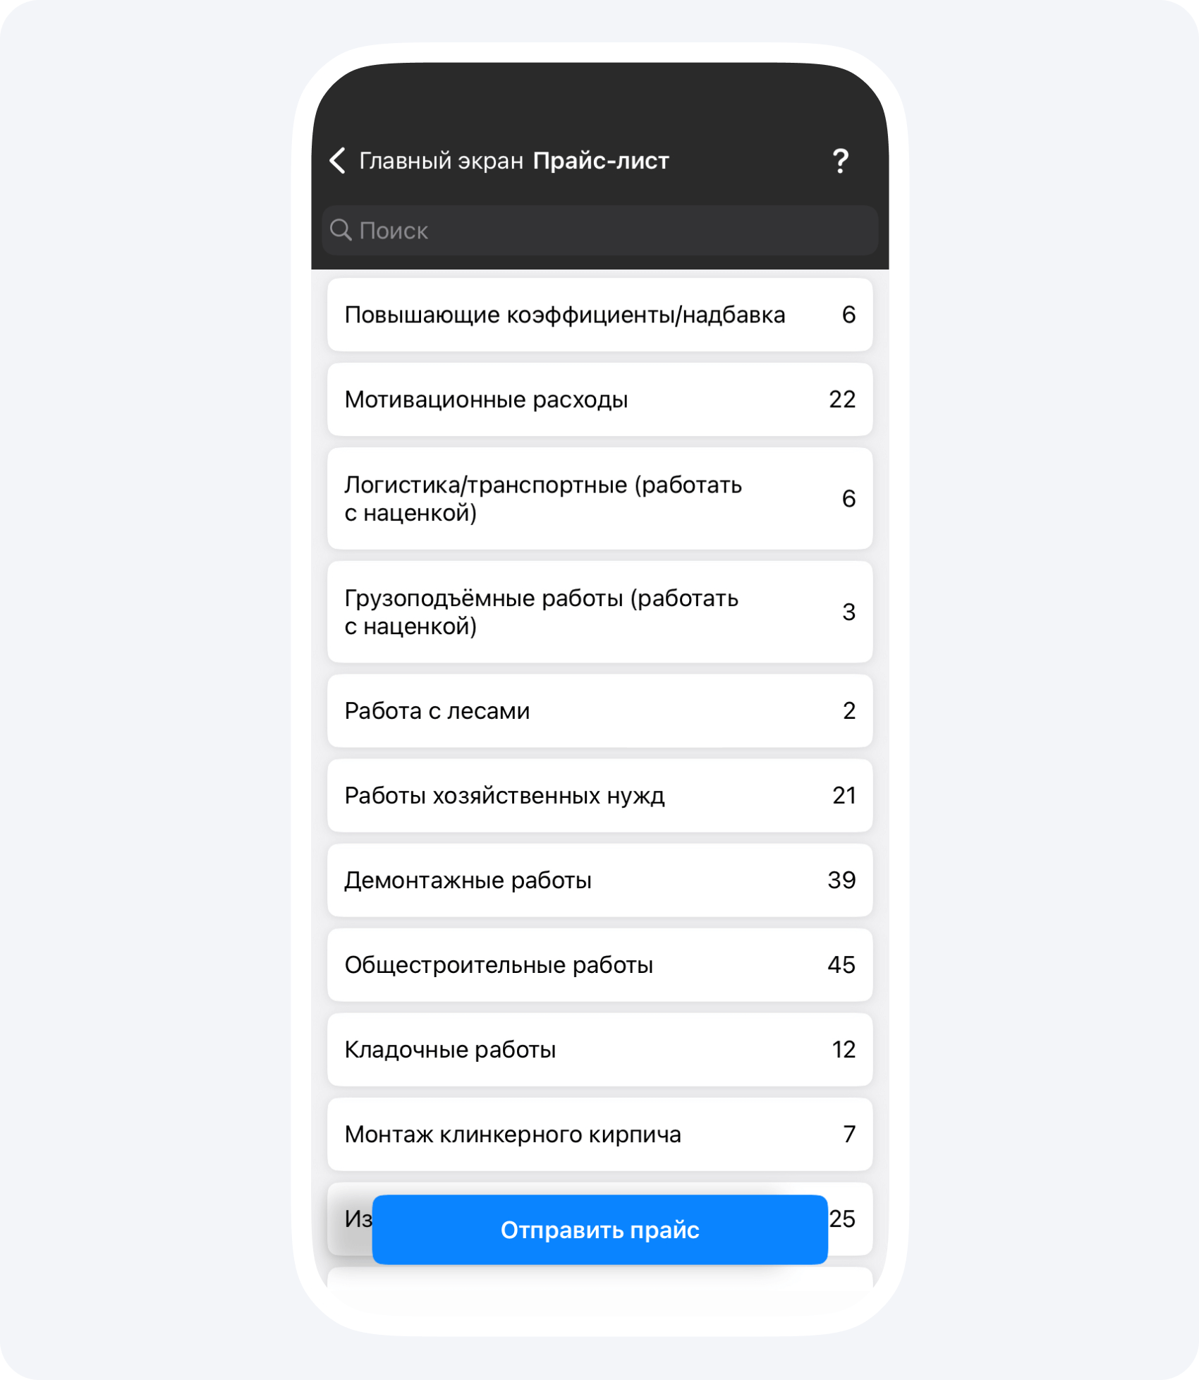The height and width of the screenshot is (1380, 1199).
Task: Open Кладочные работы category
Action: point(599,1049)
